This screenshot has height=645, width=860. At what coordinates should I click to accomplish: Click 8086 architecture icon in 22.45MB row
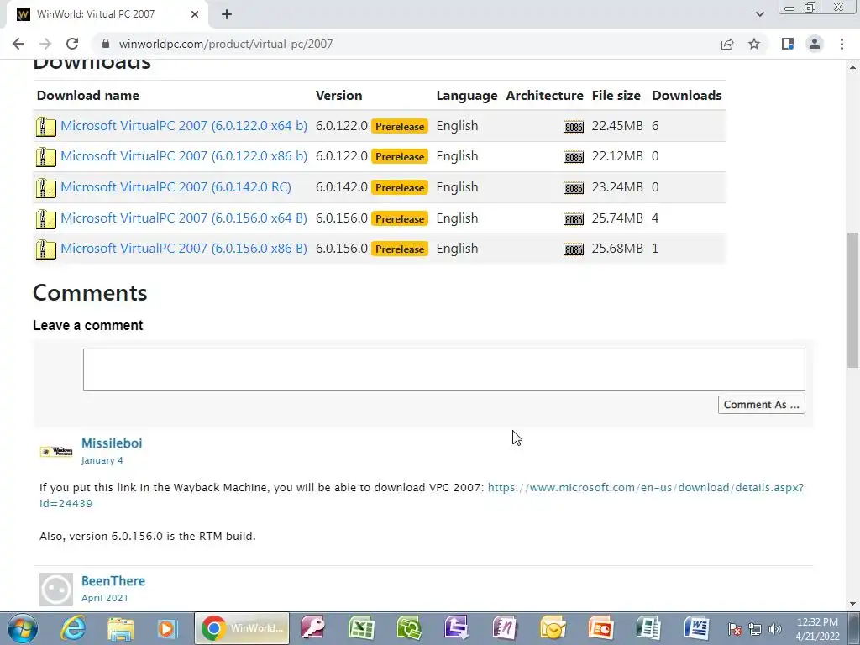point(574,128)
